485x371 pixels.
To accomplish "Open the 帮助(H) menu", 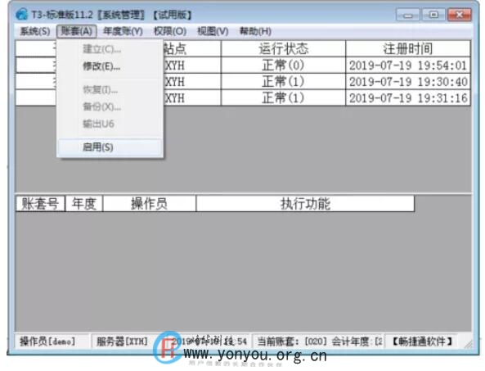I will [255, 31].
